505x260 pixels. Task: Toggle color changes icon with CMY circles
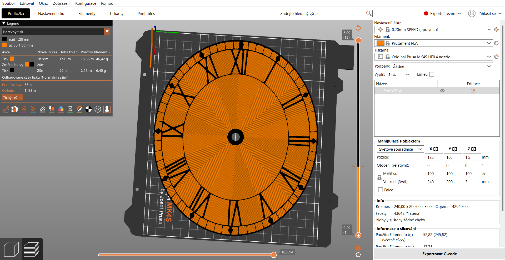[x=61, y=109]
